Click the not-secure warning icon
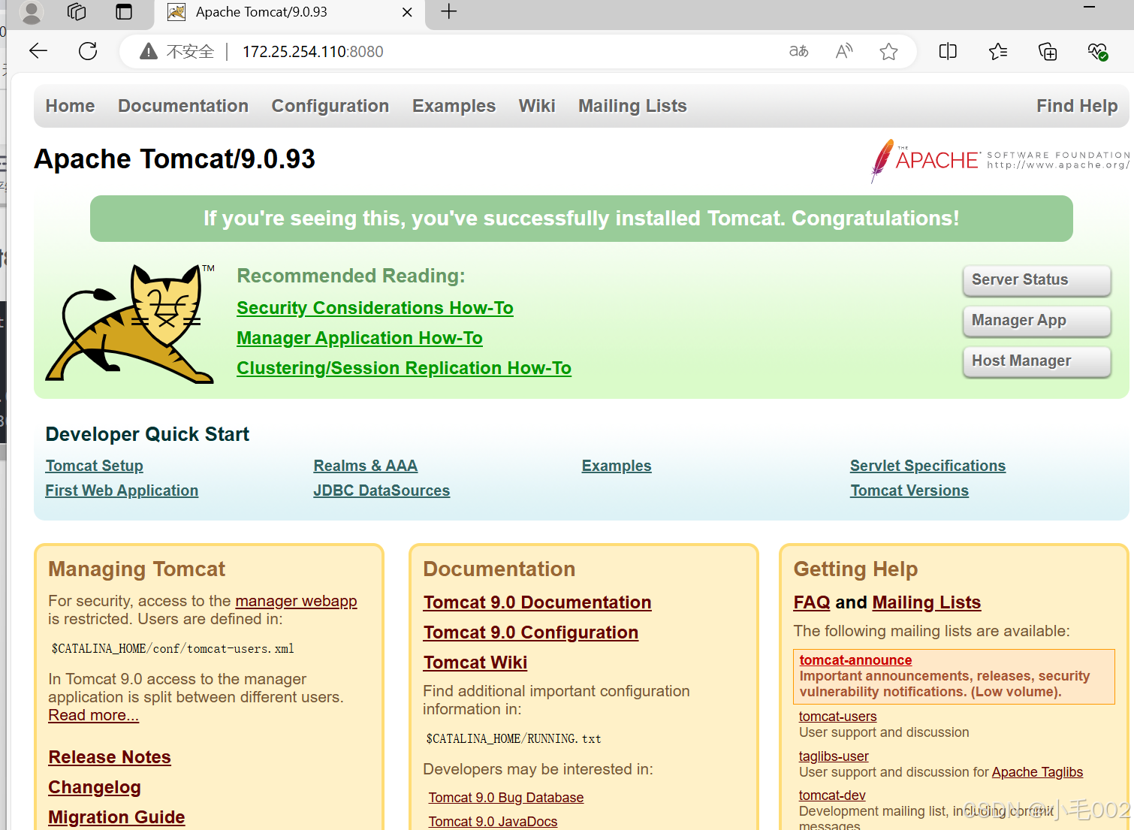The height and width of the screenshot is (830, 1134). click(x=149, y=51)
